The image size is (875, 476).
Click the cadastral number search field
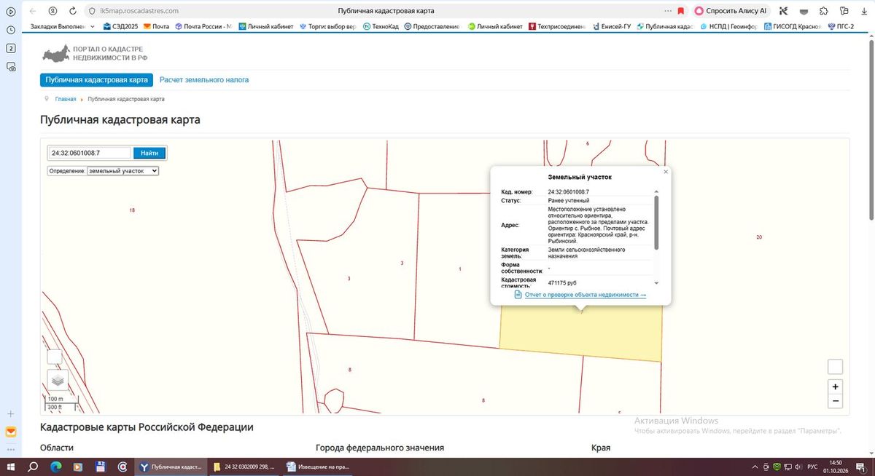point(90,153)
